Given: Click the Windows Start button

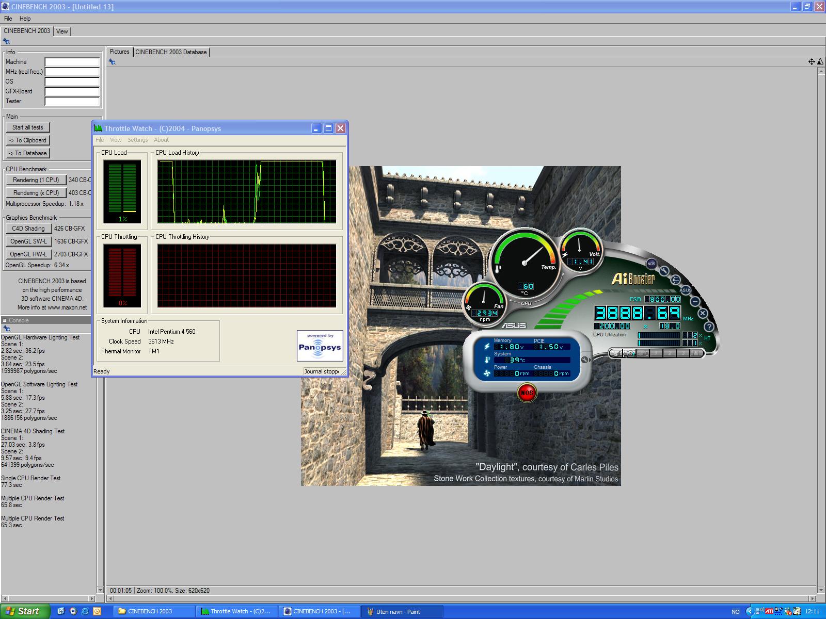Looking at the screenshot, I should point(25,611).
